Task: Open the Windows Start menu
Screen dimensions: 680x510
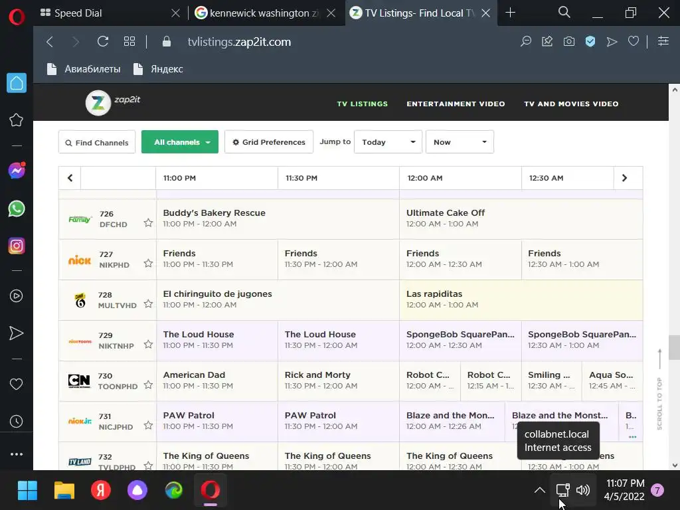Action: (x=27, y=491)
